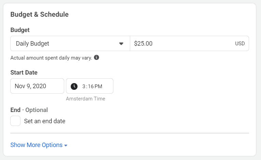Click the 'Set an end date' label text
Screen dimensions: 261x160
click(45, 121)
